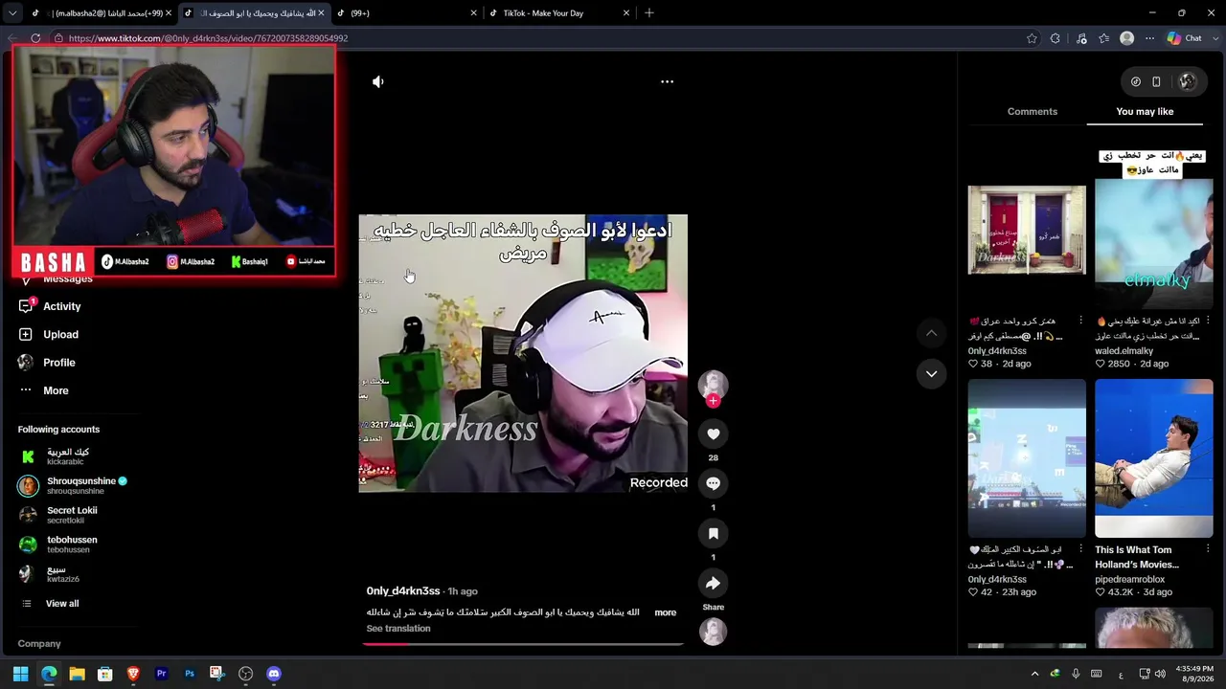1226x689 pixels.
Task: Show hidden system tray icons
Action: tap(1034, 674)
